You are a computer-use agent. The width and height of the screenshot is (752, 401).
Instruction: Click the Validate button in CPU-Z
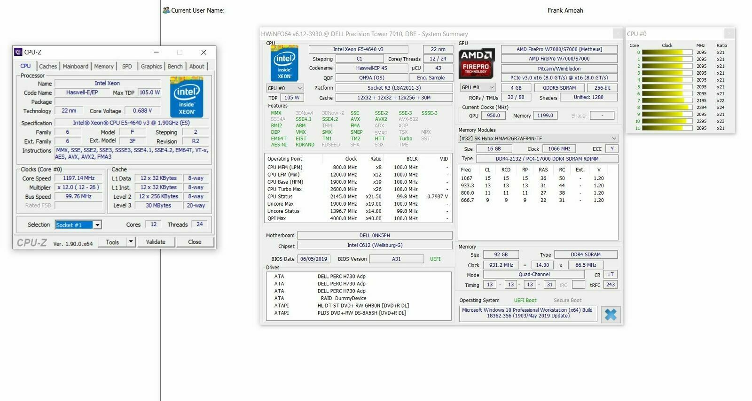tap(156, 242)
